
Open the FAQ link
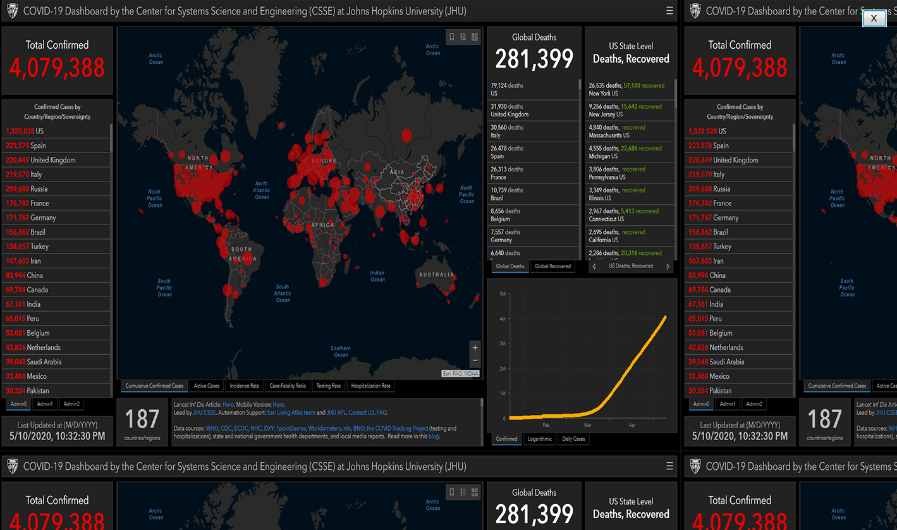coord(381,412)
